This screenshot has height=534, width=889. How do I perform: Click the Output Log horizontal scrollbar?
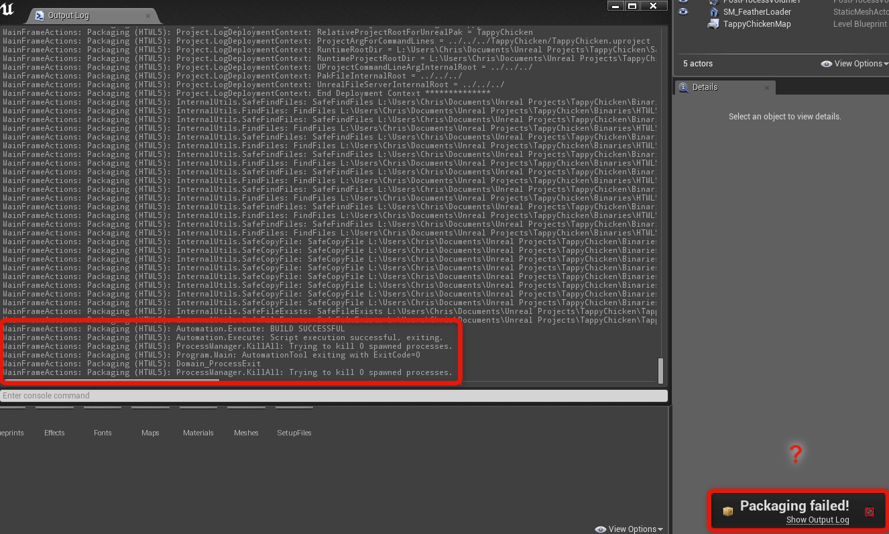(111, 380)
